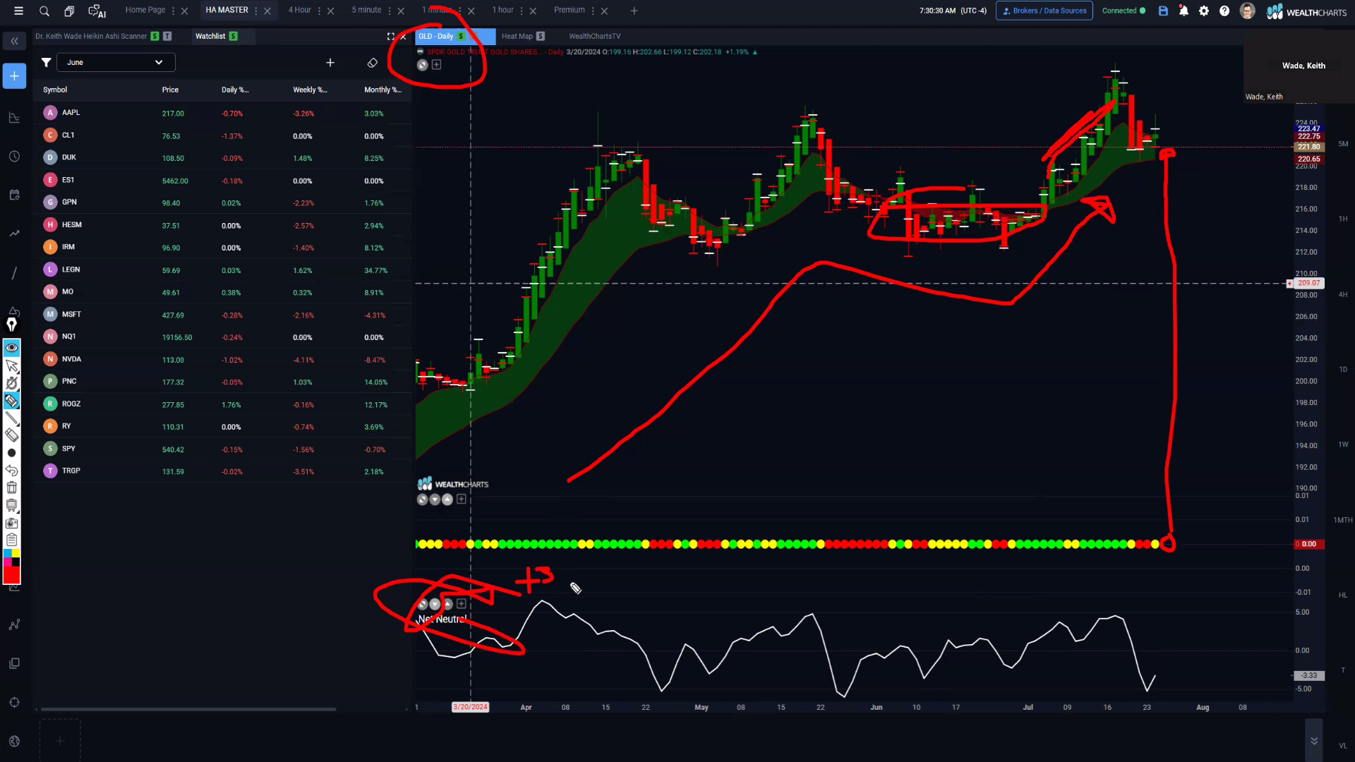1355x762 pixels.
Task: Maximize the watchlist panel
Action: [390, 36]
